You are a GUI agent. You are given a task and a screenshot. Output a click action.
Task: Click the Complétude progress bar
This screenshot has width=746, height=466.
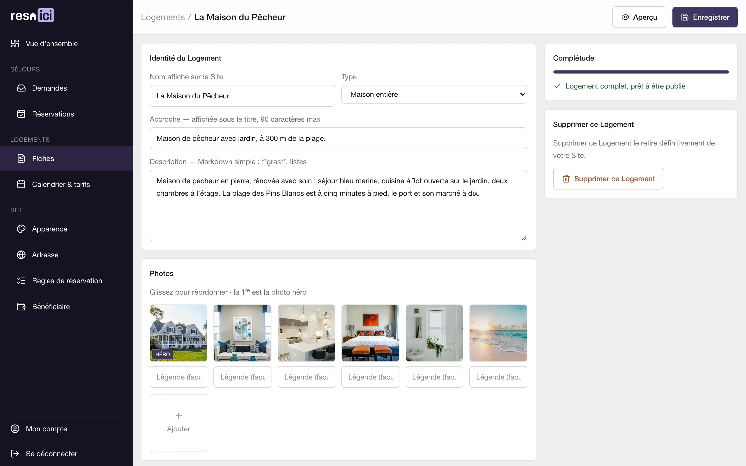click(641, 72)
